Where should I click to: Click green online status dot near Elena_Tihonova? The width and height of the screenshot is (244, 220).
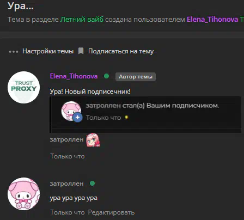pyautogui.click(x=107, y=76)
